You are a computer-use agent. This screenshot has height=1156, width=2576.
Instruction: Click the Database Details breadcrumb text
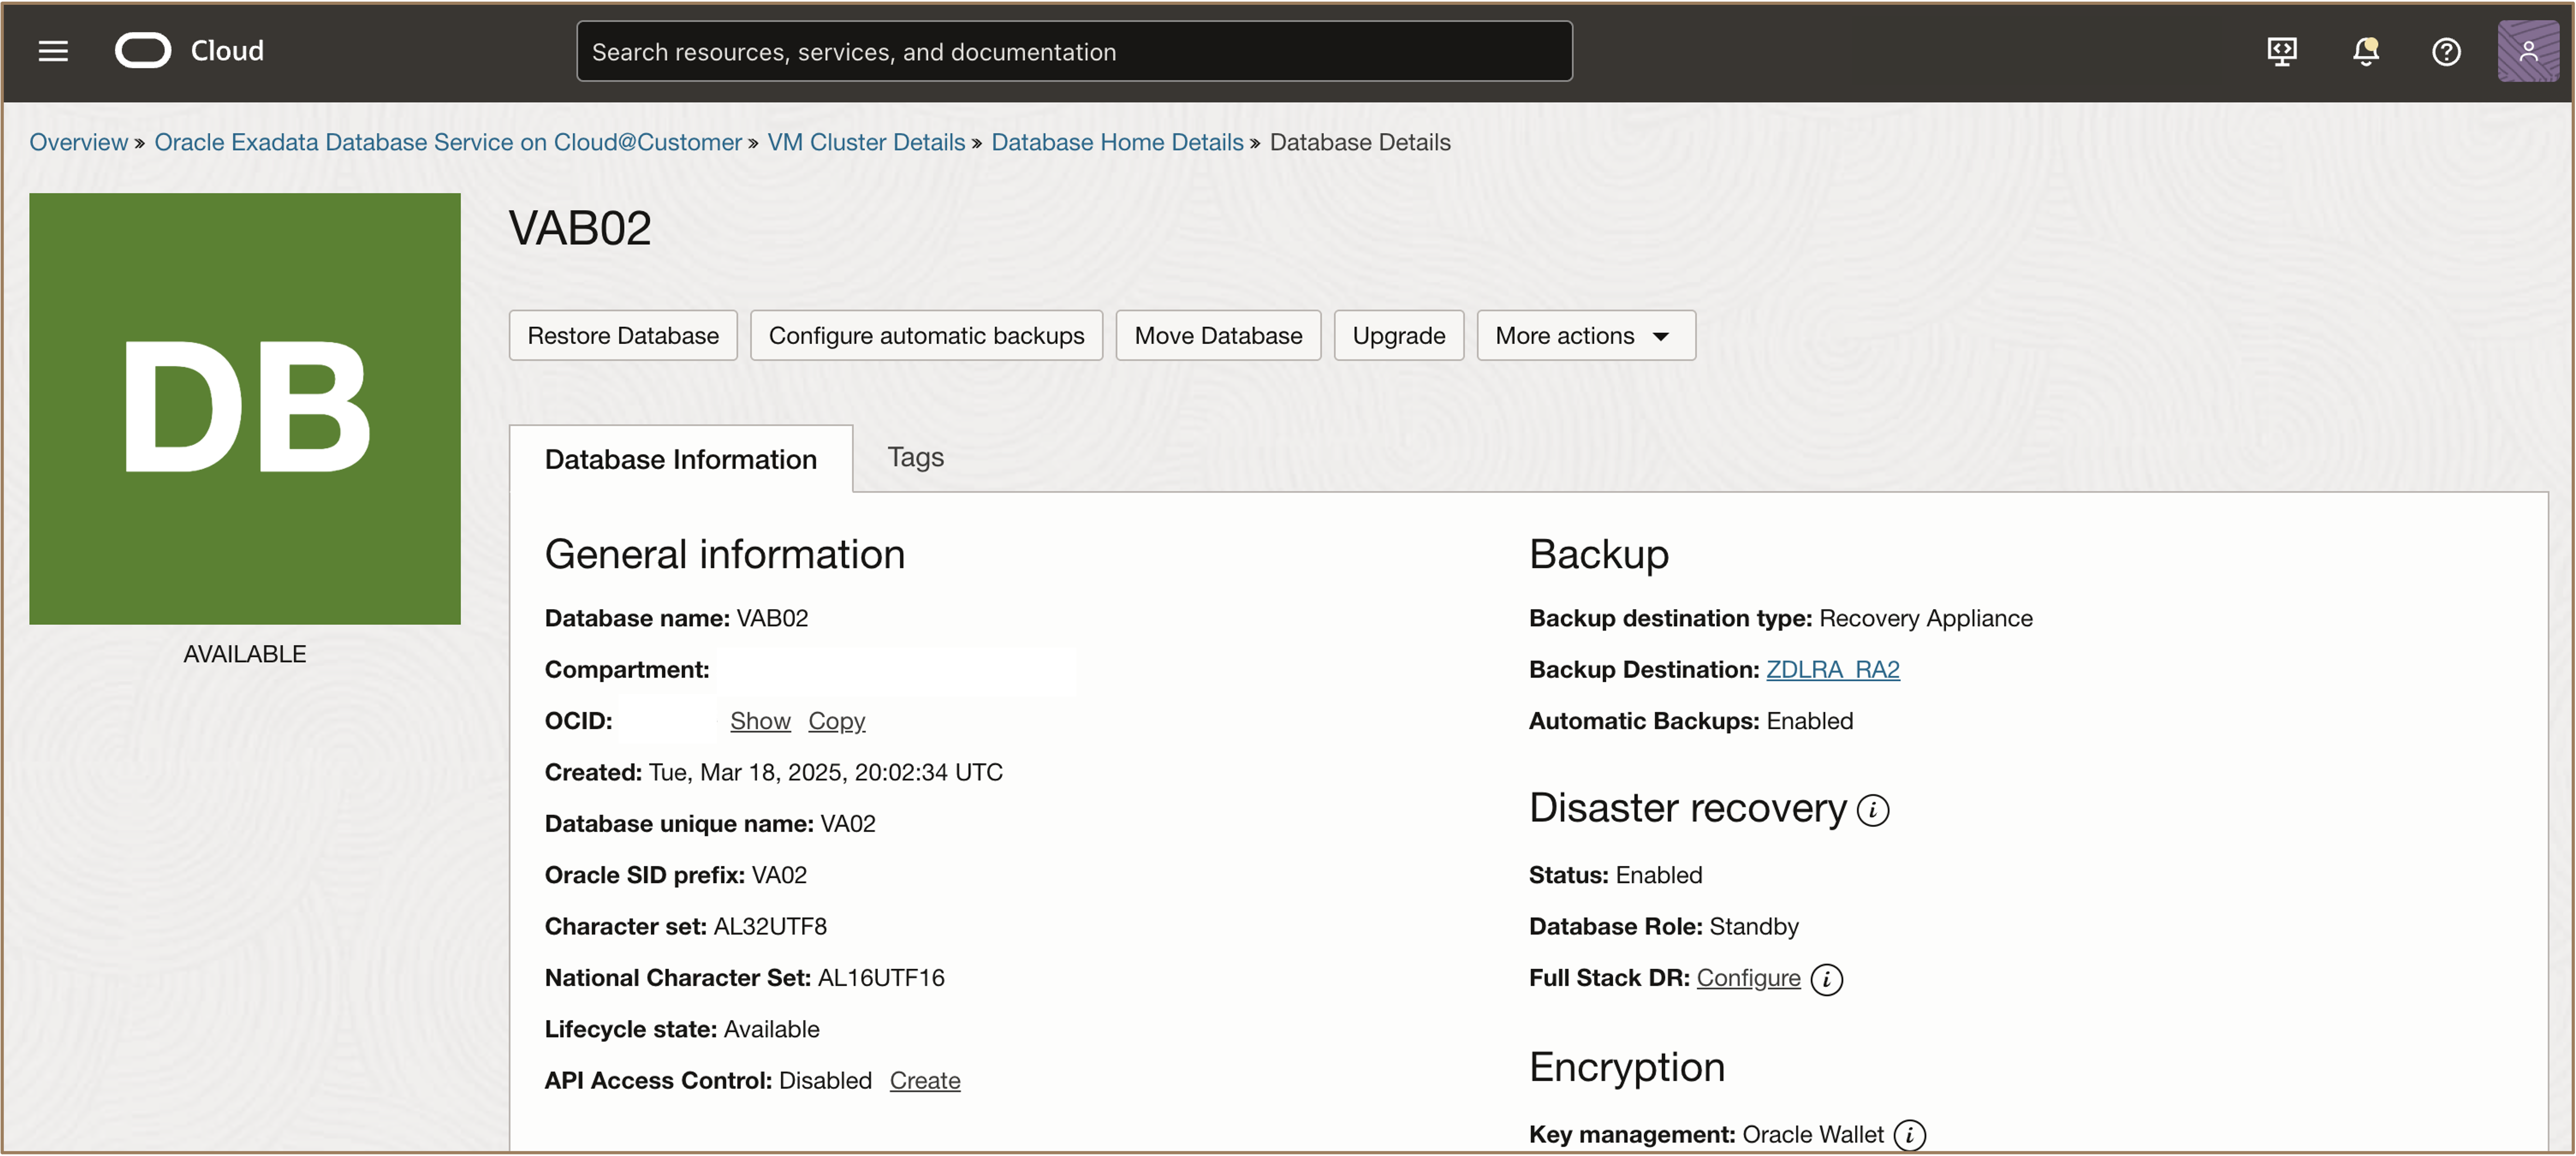coord(1359,142)
